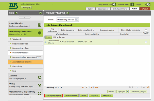Open help icon next to DOKUMENTY ROBOCZE
The width and height of the screenshot is (154, 101).
coord(67,13)
